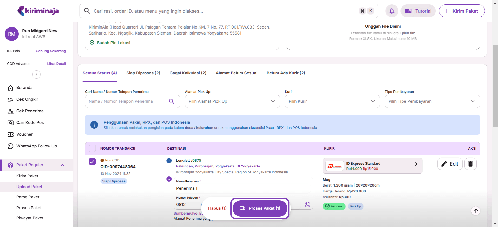Collapse sidebar using left chevron button
The image size is (499, 227).
pos(36,75)
